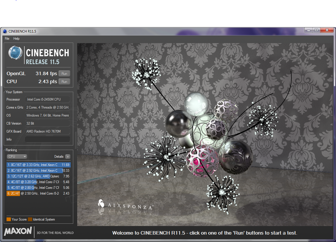Viewport: 336px width, 242px height.
Task: Click the Your Score orange legend swatch
Action: (x=9, y=219)
